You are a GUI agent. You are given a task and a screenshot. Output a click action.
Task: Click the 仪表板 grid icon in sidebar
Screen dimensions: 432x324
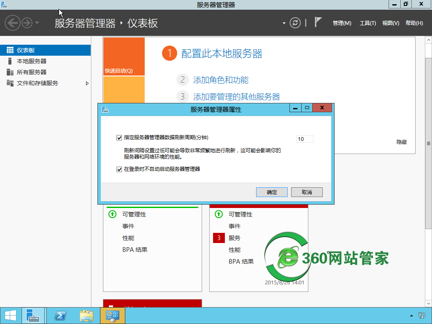coord(10,50)
